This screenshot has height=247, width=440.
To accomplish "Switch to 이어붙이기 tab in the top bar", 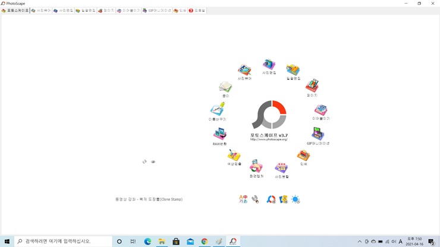I will pos(128,11).
